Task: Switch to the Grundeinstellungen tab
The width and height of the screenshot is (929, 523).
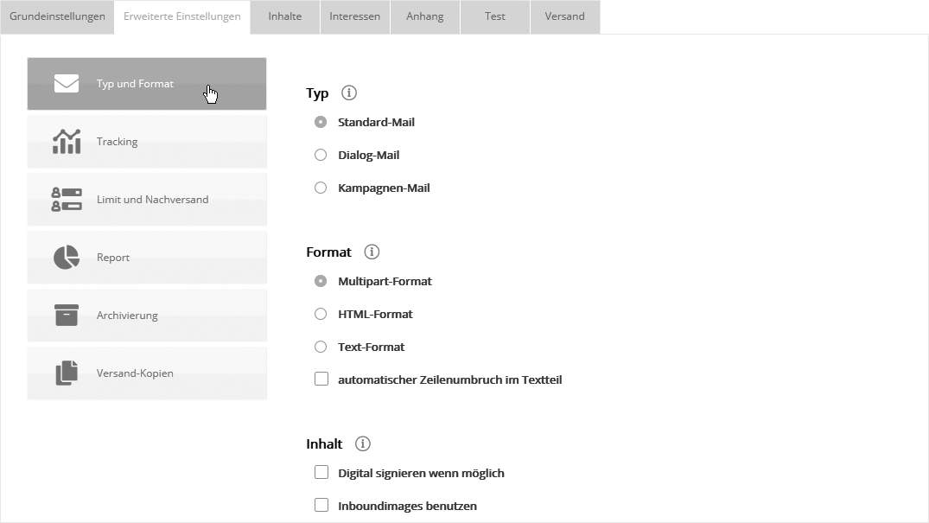Action: [57, 16]
